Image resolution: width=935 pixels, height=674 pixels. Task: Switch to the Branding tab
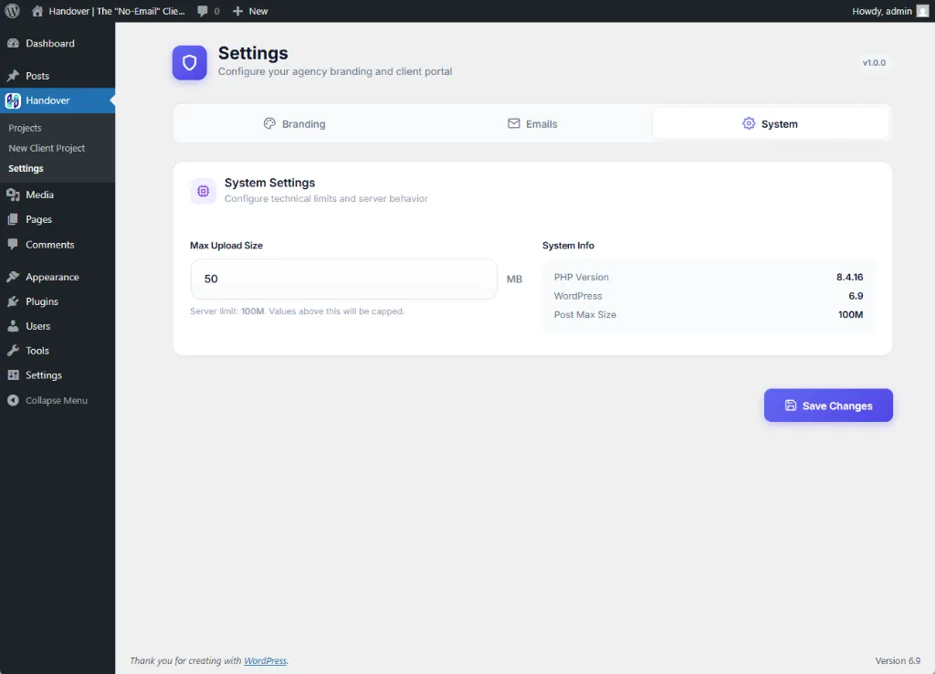(294, 124)
